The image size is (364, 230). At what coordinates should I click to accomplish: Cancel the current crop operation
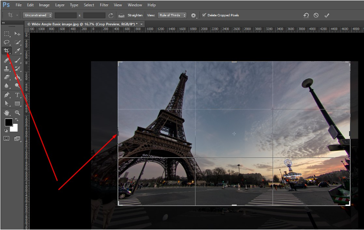316,15
